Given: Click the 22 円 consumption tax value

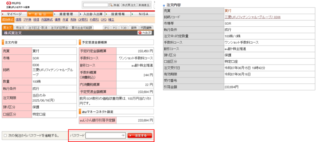Looking at the screenshot, I should pyautogui.click(x=149, y=85).
